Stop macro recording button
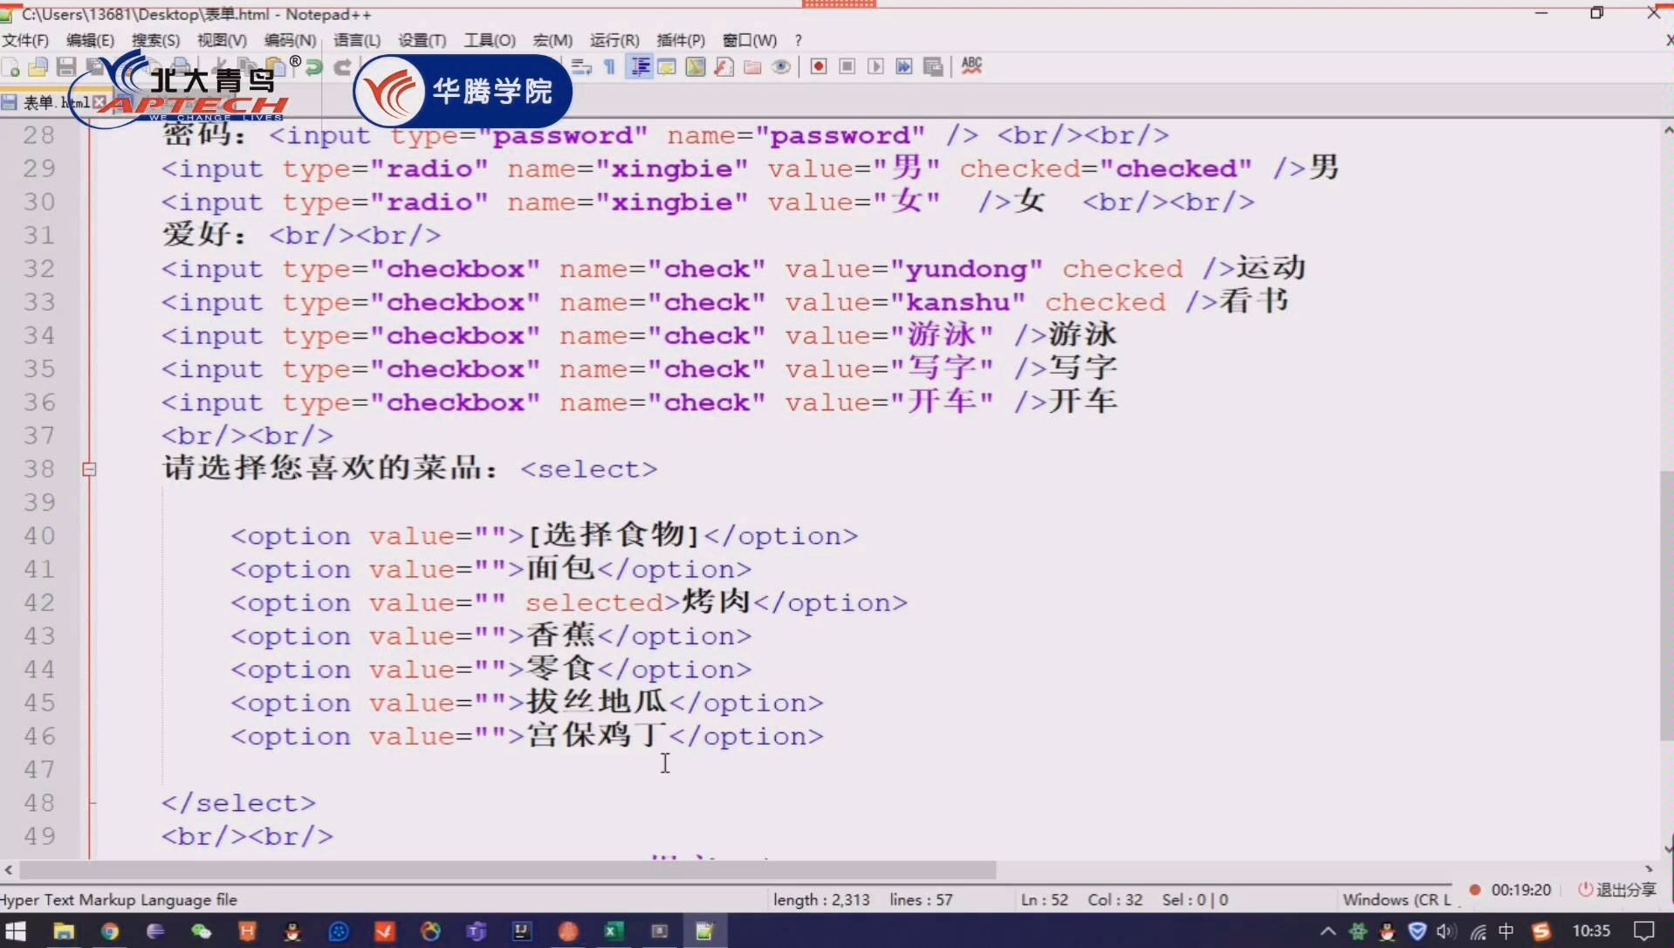Image resolution: width=1674 pixels, height=948 pixels. pyautogui.click(x=847, y=67)
